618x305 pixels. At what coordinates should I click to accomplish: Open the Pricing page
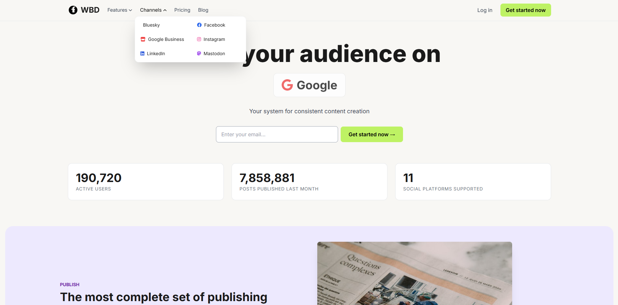tap(182, 10)
